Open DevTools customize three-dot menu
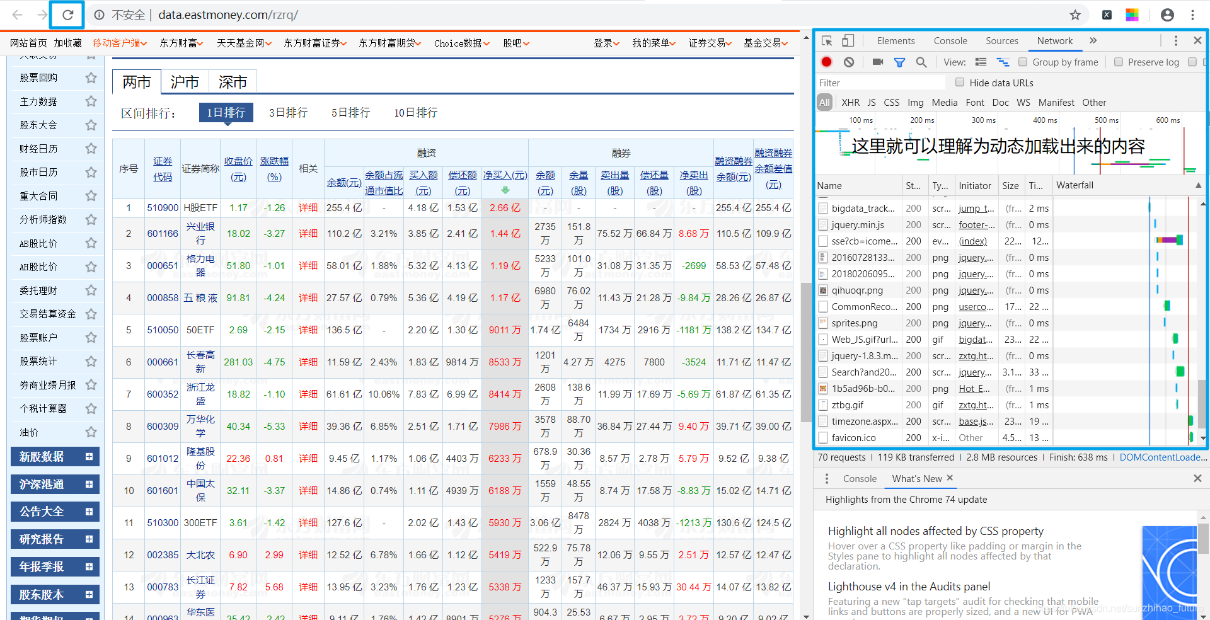The image size is (1210, 620). 1175,41
